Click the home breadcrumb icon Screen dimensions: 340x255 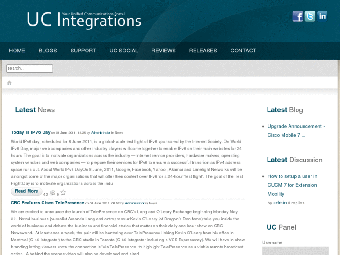pyautogui.click(x=9, y=83)
